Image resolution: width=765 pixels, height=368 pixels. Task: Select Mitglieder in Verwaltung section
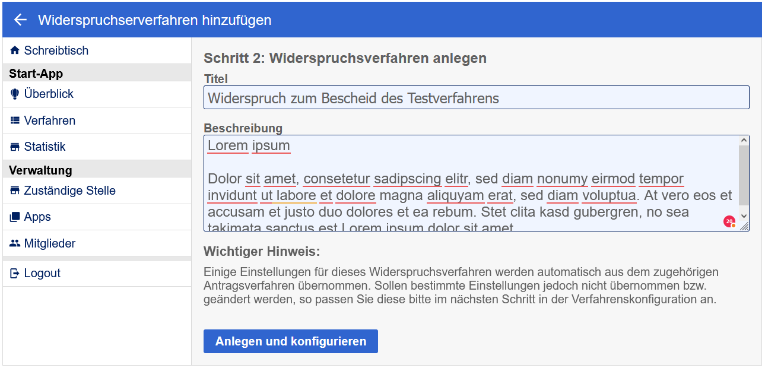pos(49,244)
